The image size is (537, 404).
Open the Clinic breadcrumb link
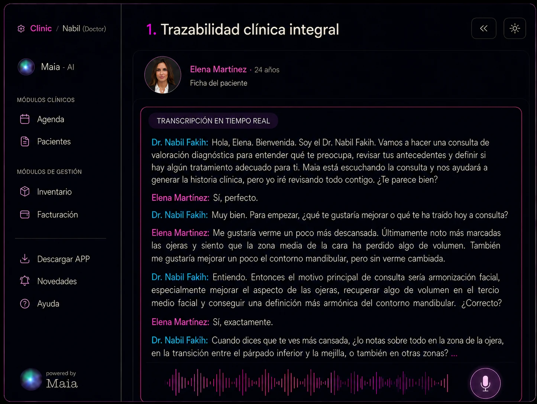[41, 28]
